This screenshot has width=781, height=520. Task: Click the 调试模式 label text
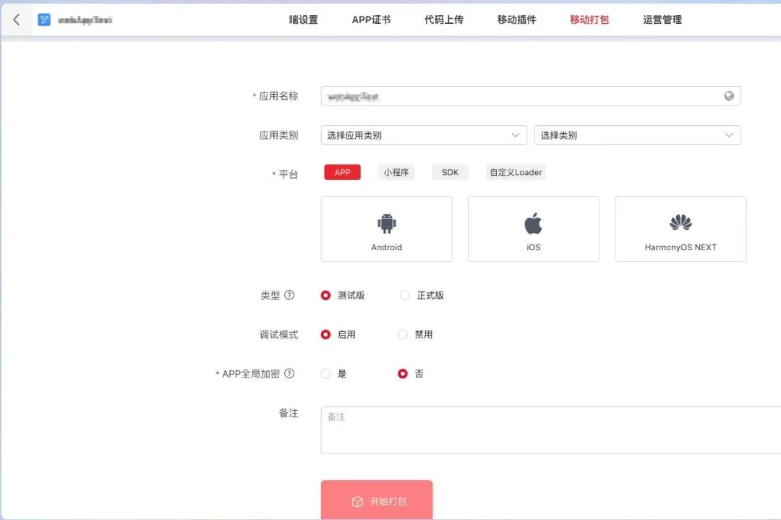278,335
